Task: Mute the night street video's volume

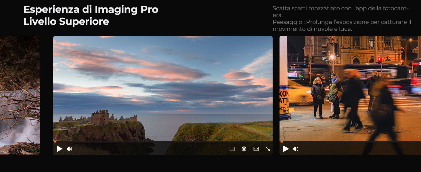Action: pos(296,149)
